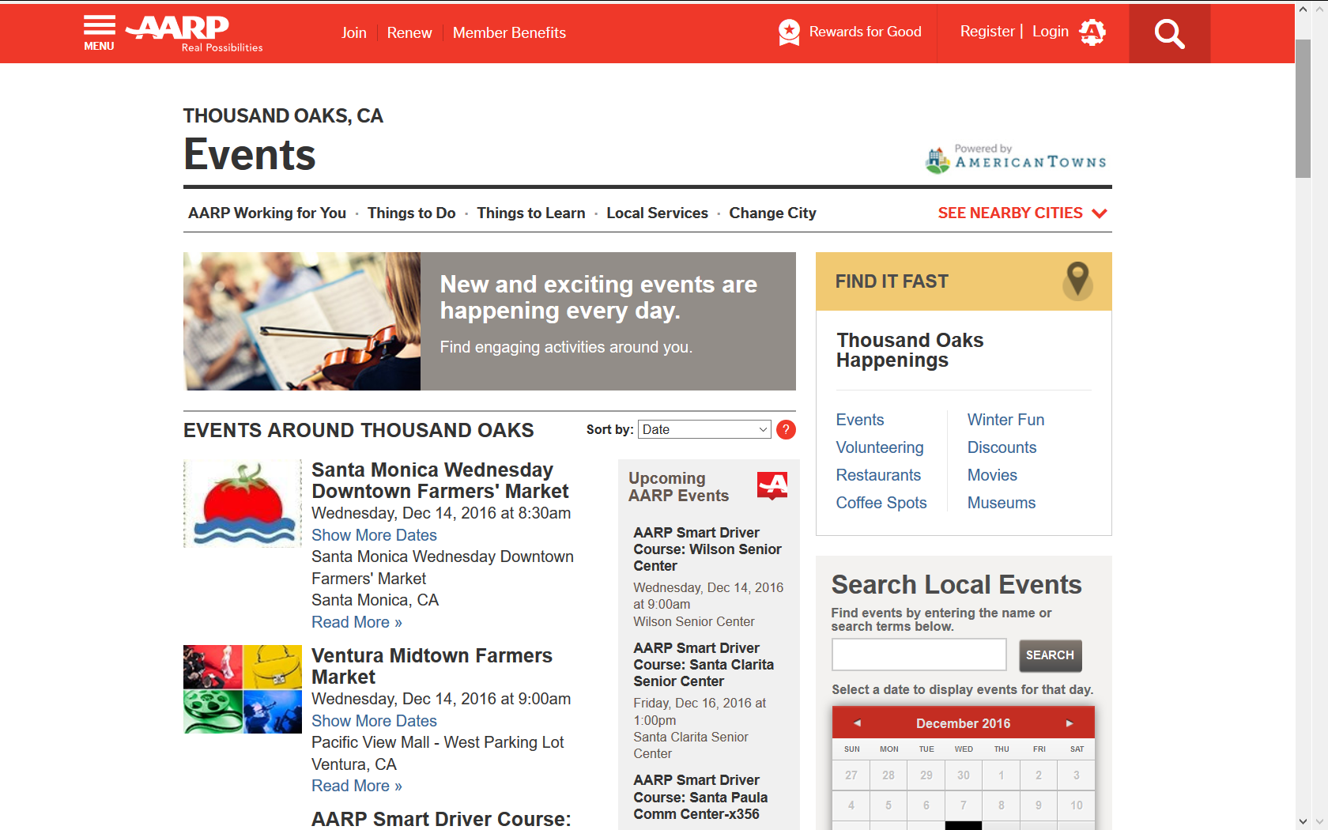
Task: Open the hamburger MENU icon
Action: 100,33
